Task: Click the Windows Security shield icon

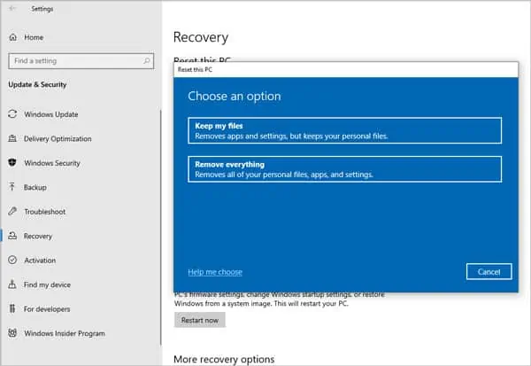Action: click(x=12, y=163)
